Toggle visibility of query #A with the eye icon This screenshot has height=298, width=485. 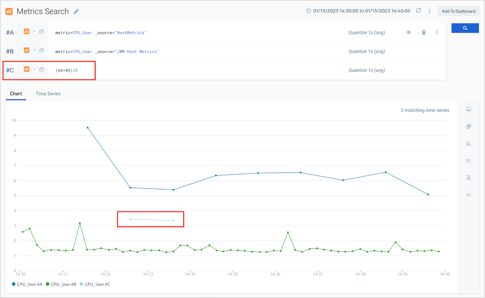[x=409, y=32]
